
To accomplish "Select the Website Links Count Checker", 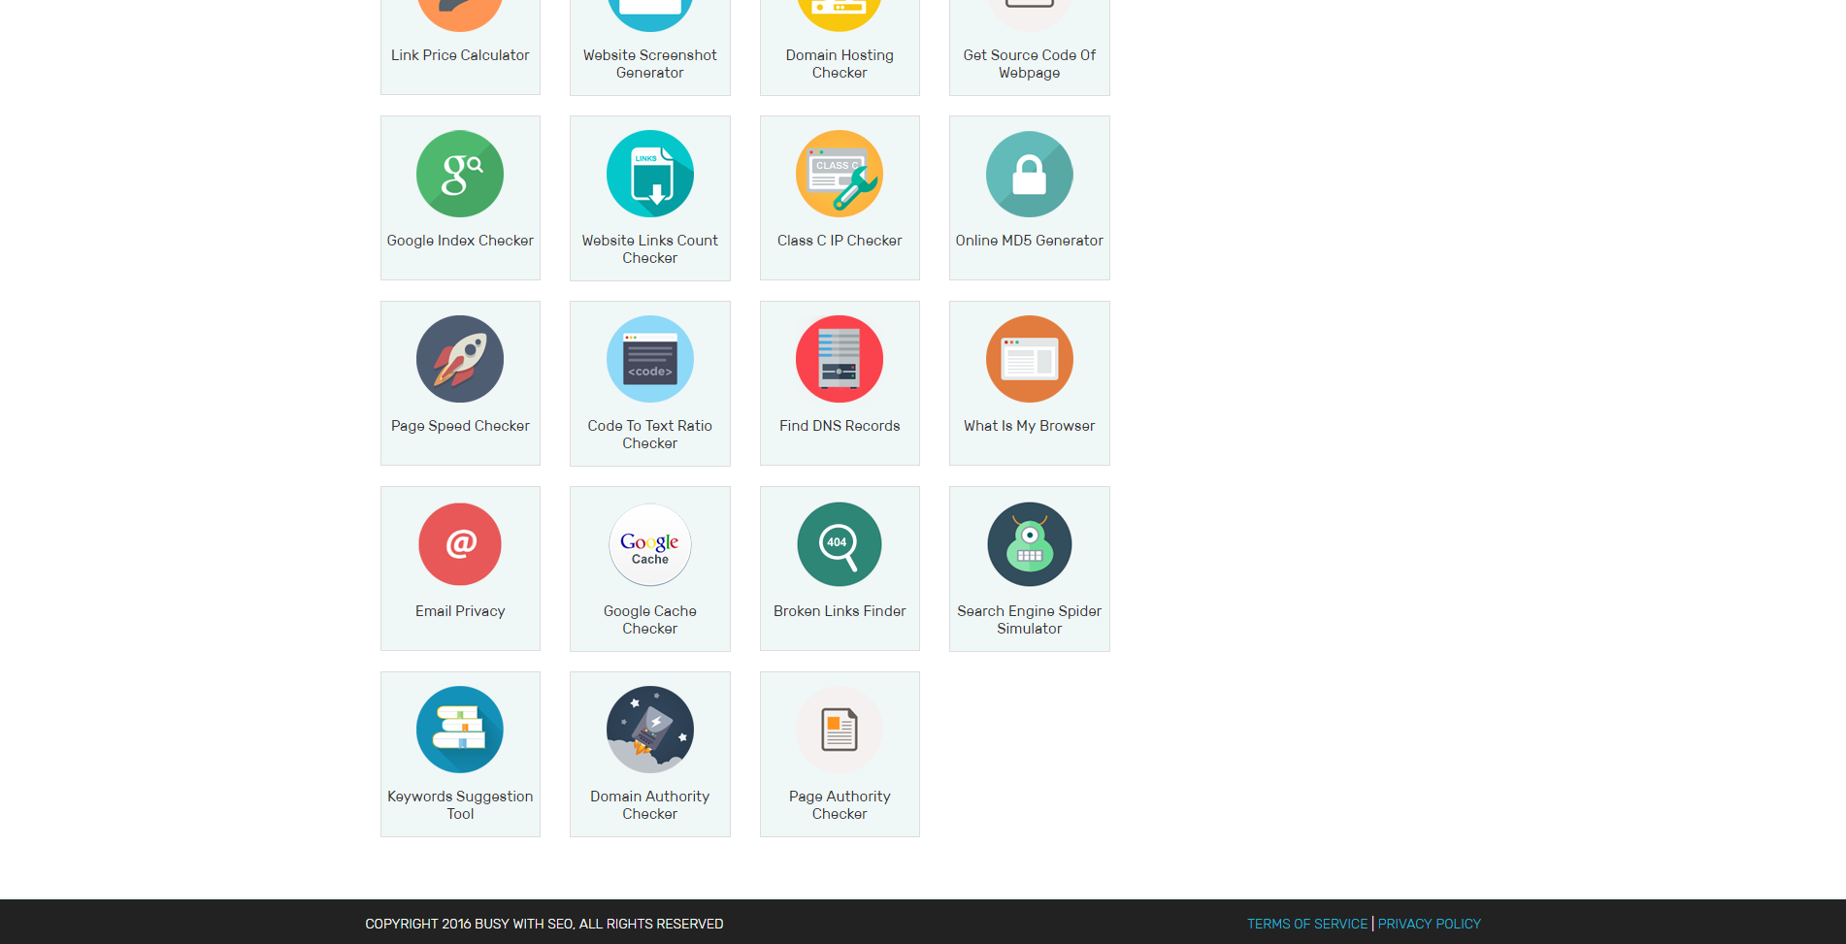I will point(649,197).
